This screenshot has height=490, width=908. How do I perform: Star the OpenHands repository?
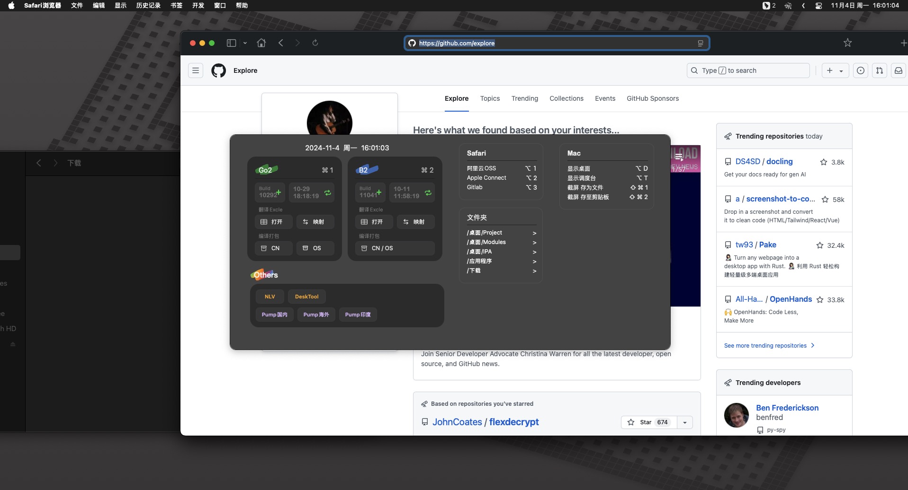[820, 300]
